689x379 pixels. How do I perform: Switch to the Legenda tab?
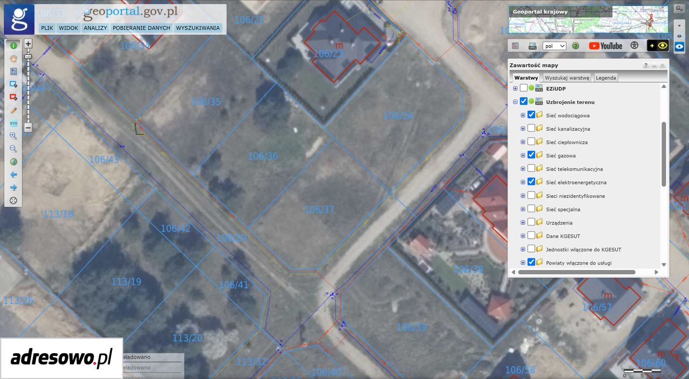point(606,78)
